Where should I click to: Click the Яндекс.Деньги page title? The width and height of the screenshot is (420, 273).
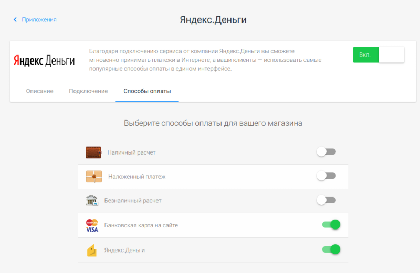[213, 20]
